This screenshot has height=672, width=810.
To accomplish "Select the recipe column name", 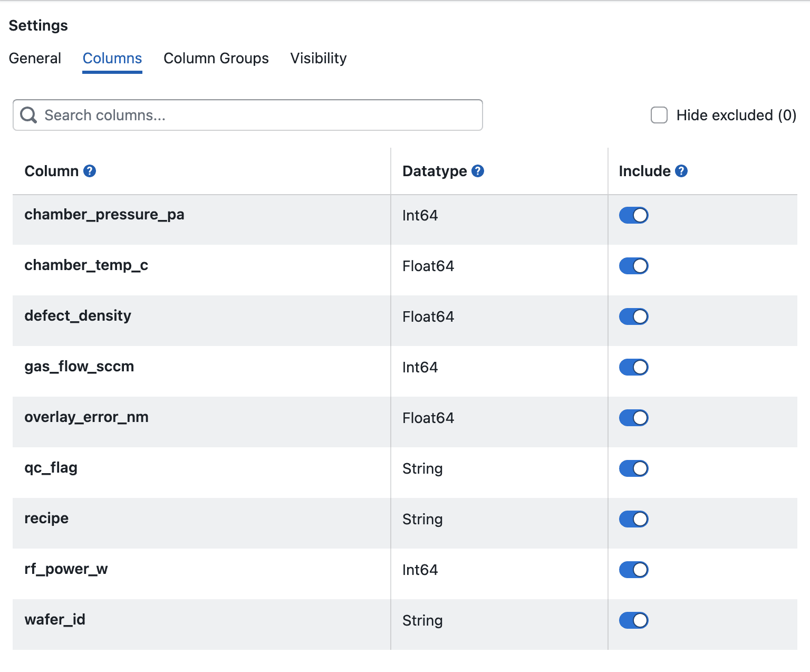I will pyautogui.click(x=46, y=519).
